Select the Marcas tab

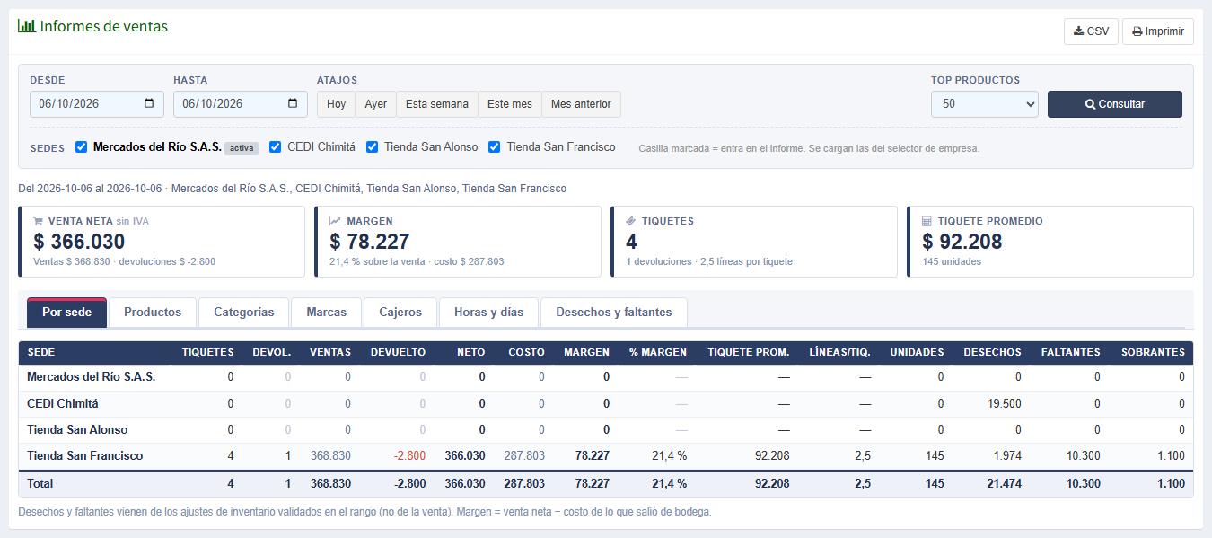point(327,313)
